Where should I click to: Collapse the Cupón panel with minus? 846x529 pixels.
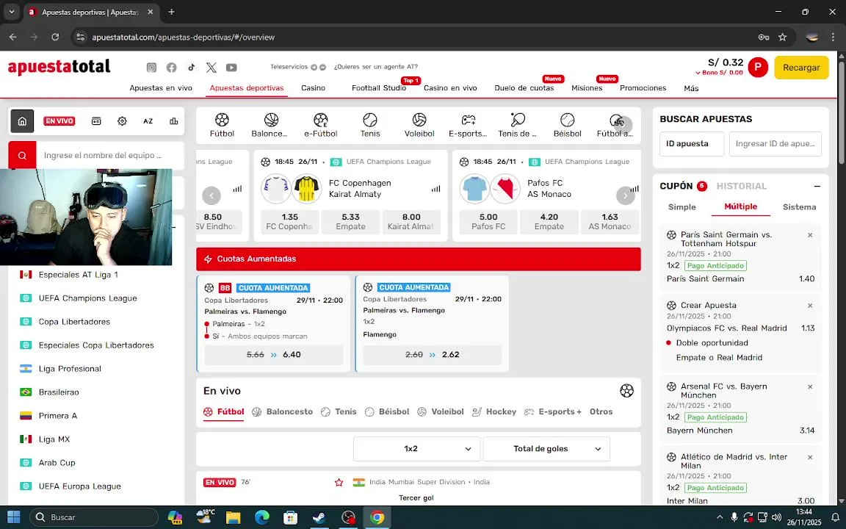[x=817, y=186]
